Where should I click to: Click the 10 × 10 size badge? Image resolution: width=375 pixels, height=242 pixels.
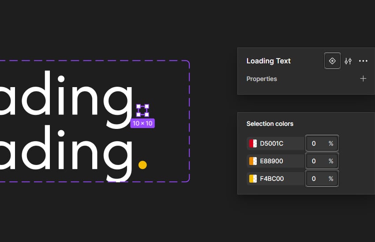[x=142, y=123]
